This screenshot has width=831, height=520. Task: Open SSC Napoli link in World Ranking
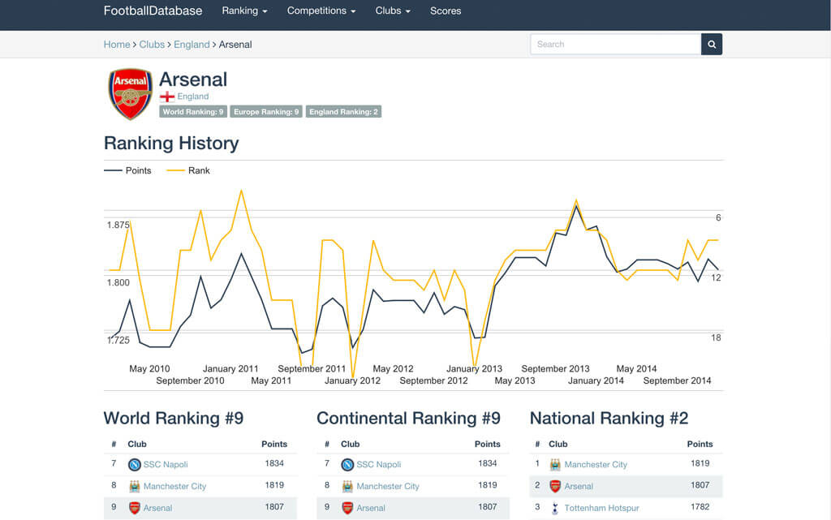pyautogui.click(x=166, y=464)
